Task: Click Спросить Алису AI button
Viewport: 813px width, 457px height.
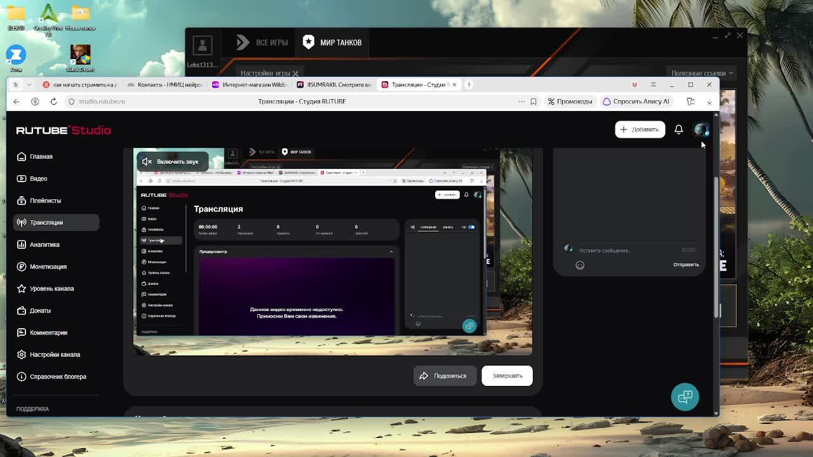Action: [636, 102]
